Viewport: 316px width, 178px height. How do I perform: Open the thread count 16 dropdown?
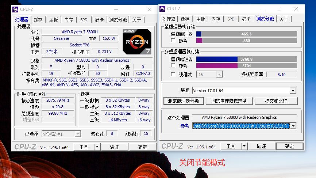219,75
